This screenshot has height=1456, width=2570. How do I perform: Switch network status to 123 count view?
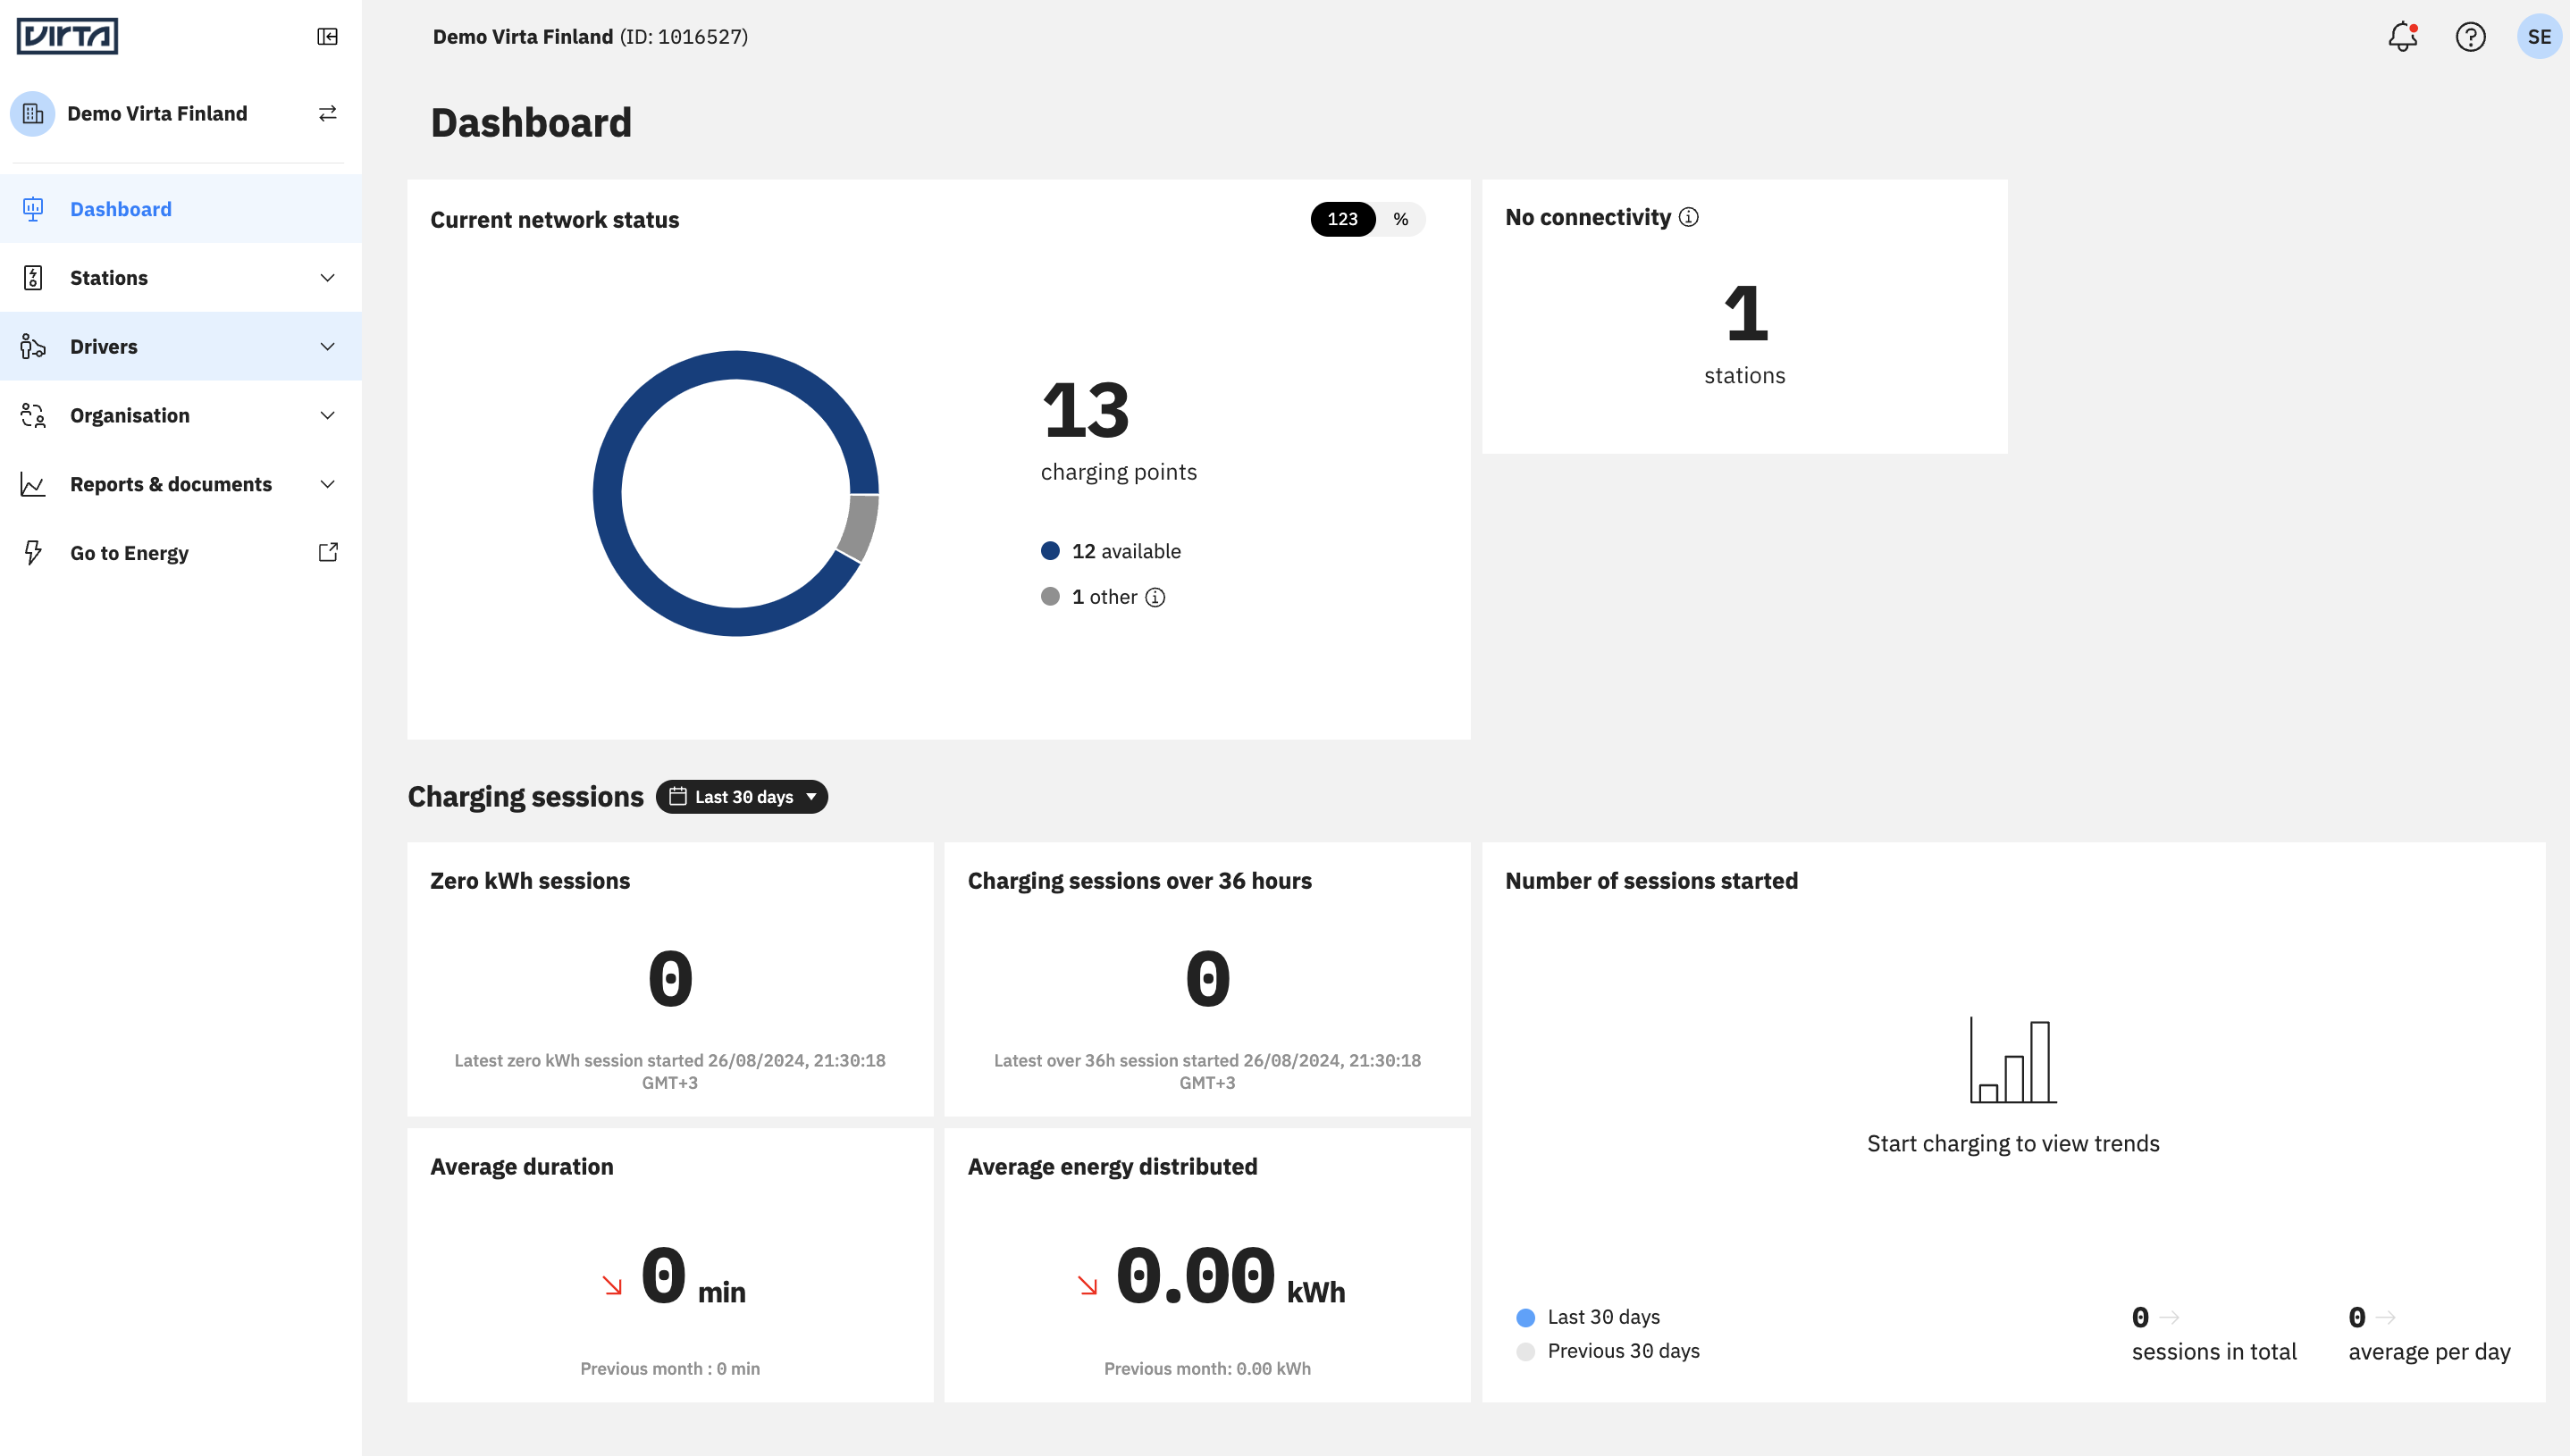click(x=1341, y=219)
